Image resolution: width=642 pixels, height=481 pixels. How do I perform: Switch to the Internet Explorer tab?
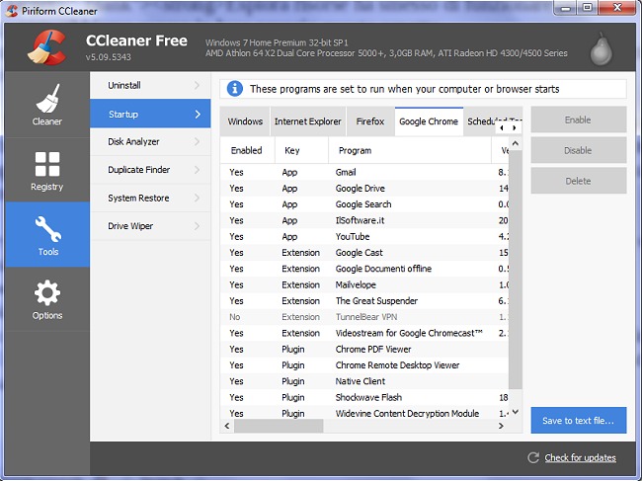point(308,121)
